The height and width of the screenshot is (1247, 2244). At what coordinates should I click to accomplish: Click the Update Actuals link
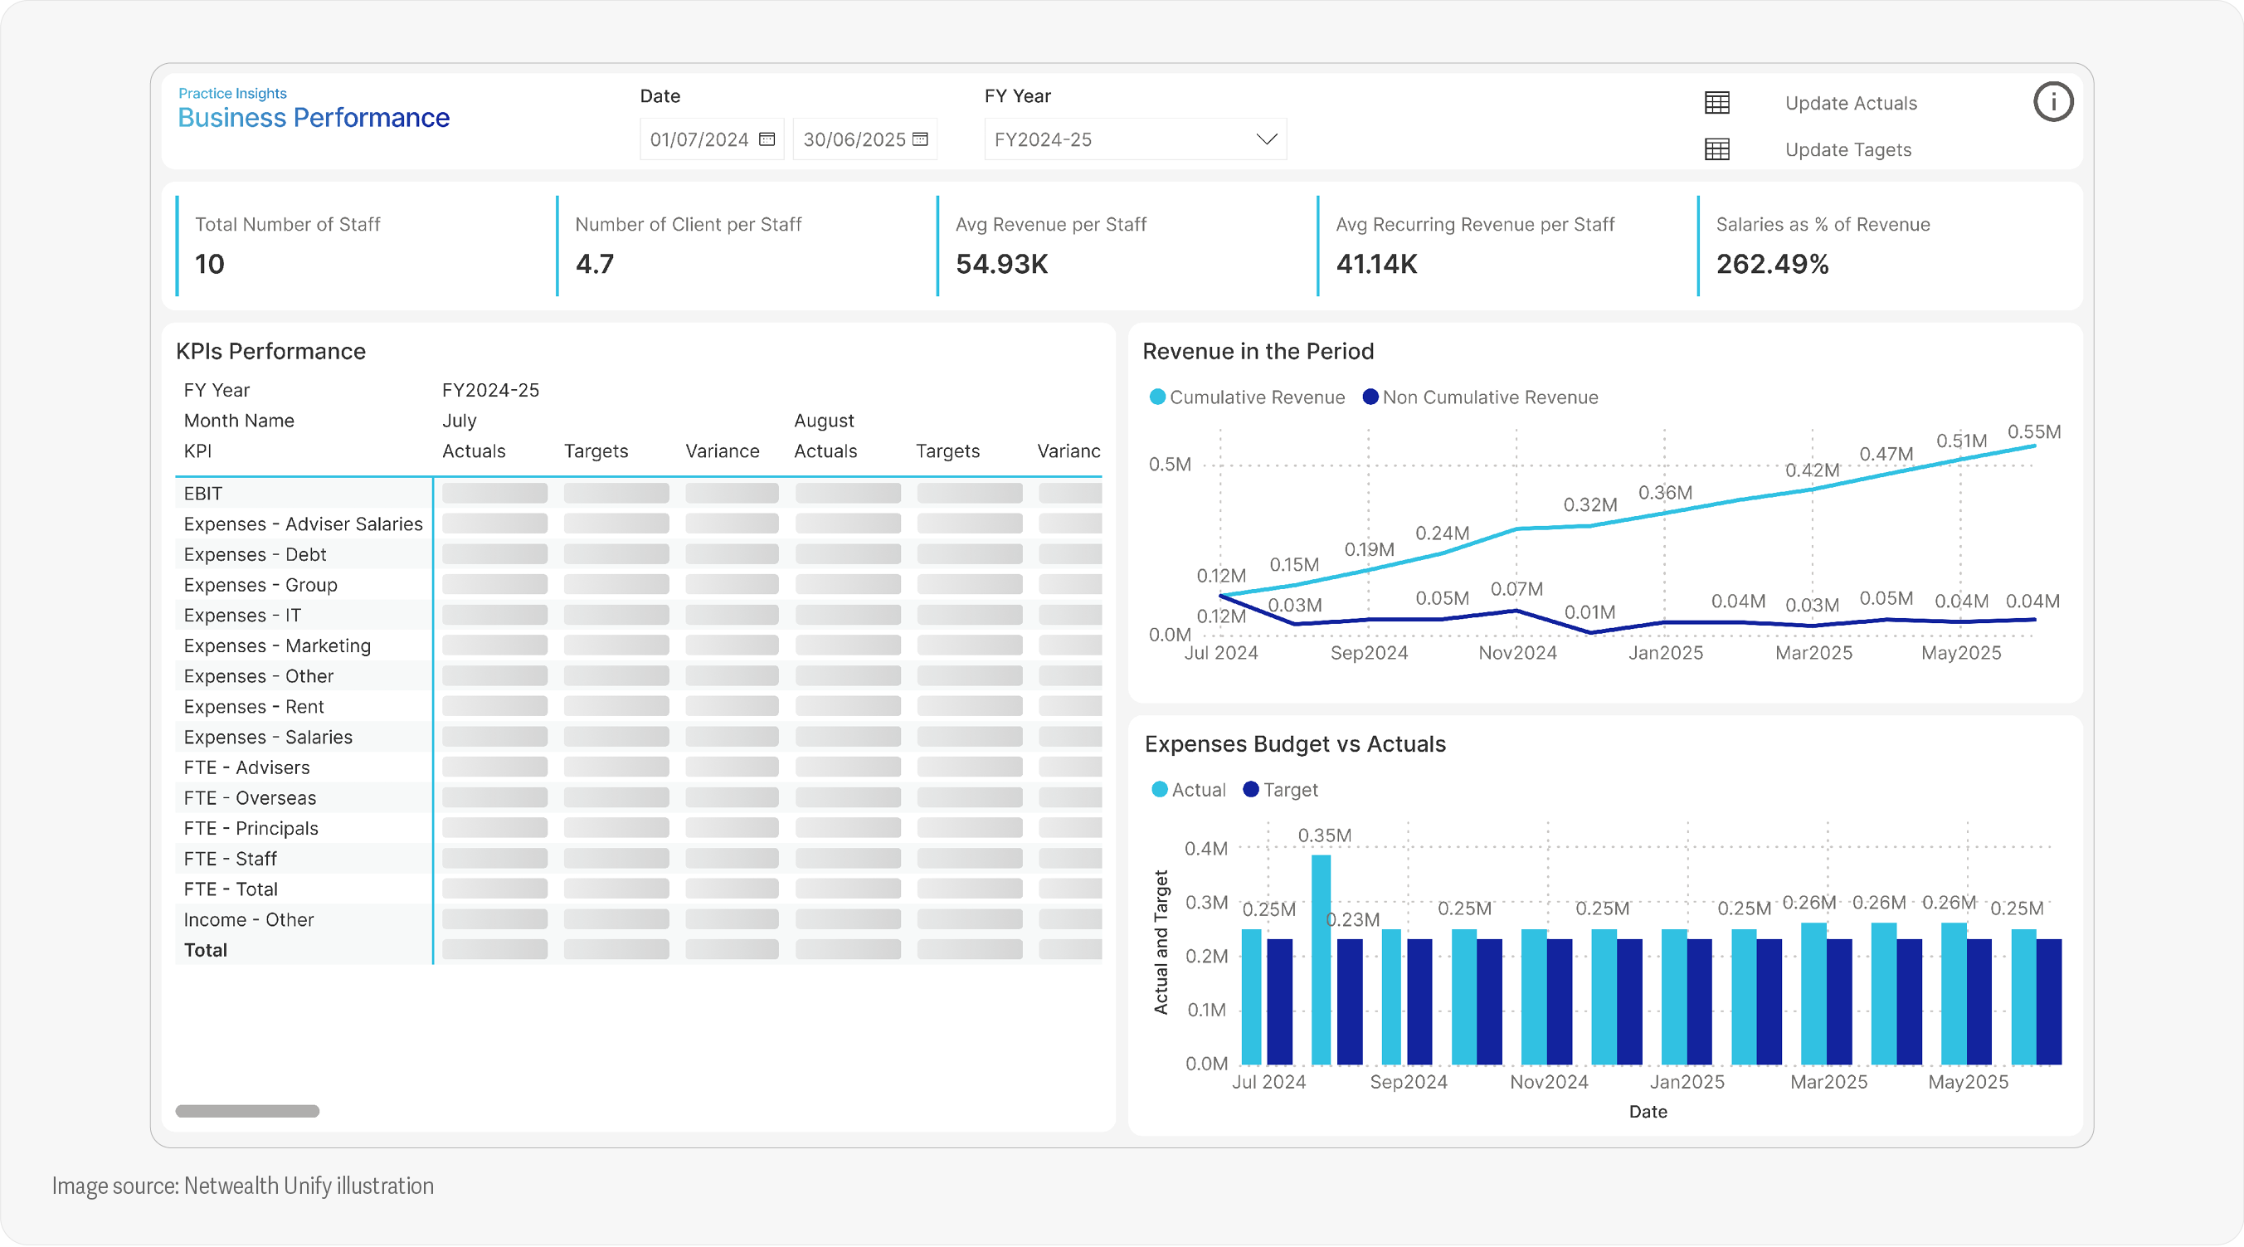[1850, 103]
